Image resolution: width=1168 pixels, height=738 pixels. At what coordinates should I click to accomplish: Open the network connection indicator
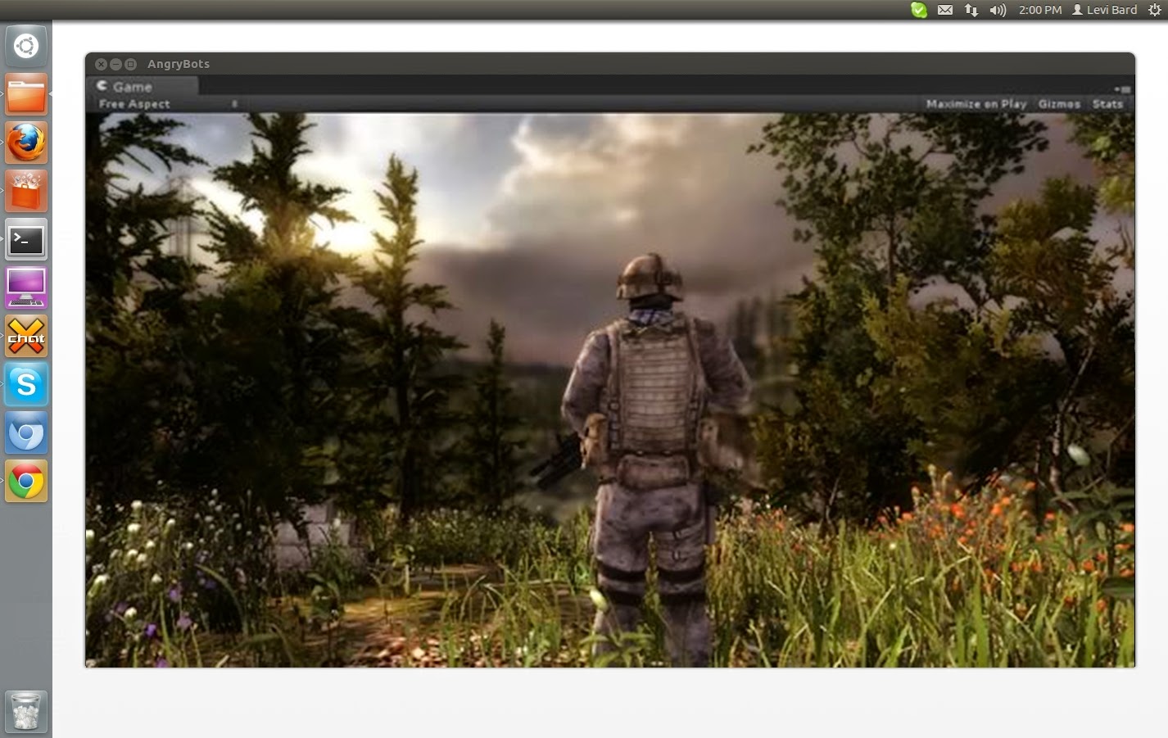click(971, 10)
